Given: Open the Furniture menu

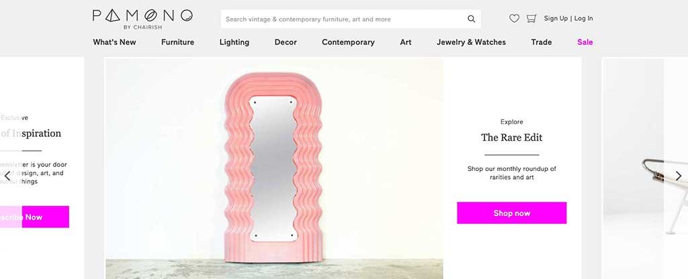Looking at the screenshot, I should [x=177, y=42].
